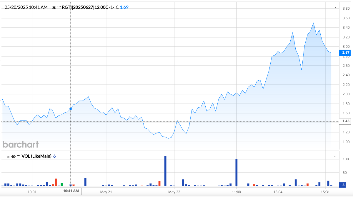Click the blue crosshair dot on price line
The width and height of the screenshot is (353, 197).
(x=71, y=109)
